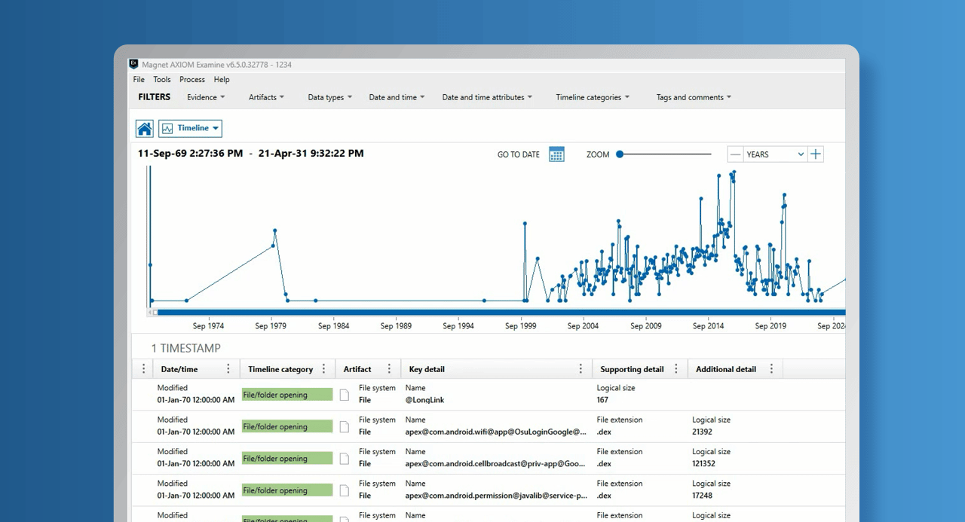This screenshot has width=965, height=522.
Task: Click the zoom in plus button
Action: [x=815, y=154]
